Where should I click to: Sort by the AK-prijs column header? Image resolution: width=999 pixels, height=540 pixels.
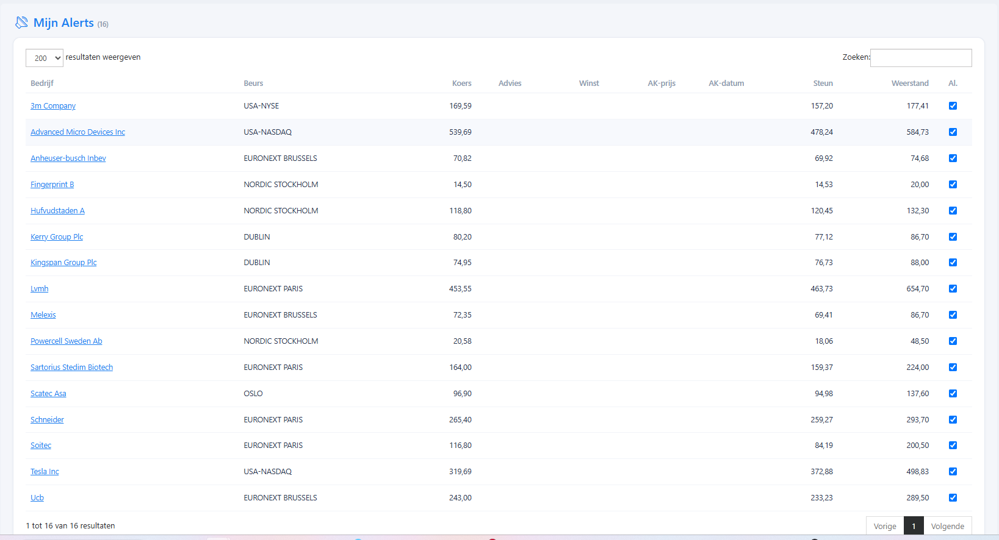coord(662,83)
